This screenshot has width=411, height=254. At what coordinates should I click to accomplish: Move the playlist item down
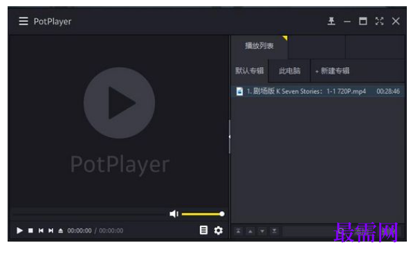click(x=262, y=231)
